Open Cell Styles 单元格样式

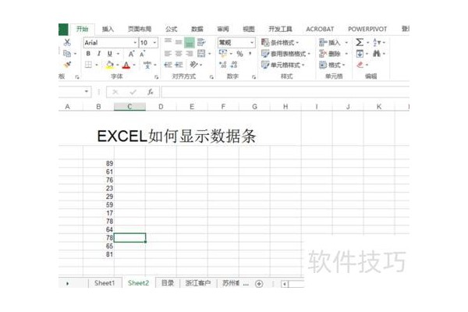(x=282, y=65)
